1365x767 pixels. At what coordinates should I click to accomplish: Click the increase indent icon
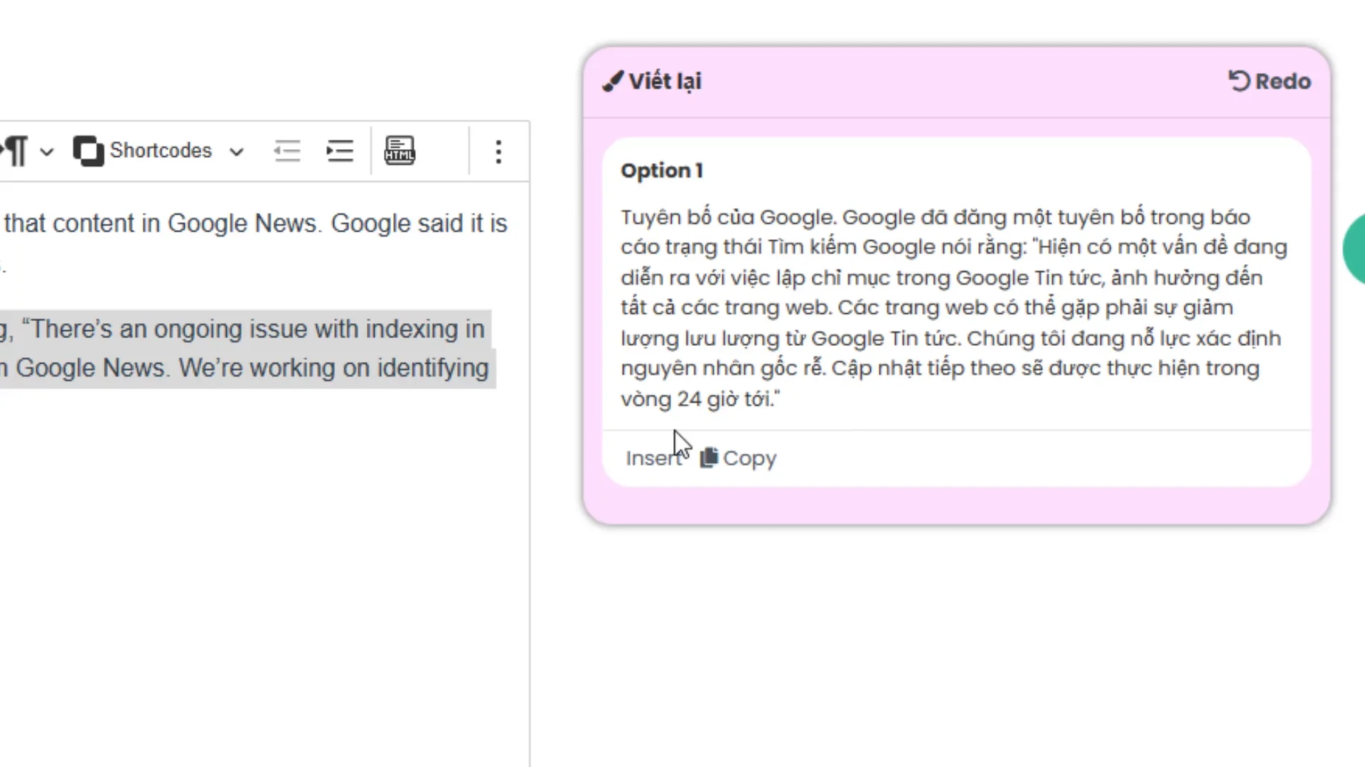[x=340, y=151]
